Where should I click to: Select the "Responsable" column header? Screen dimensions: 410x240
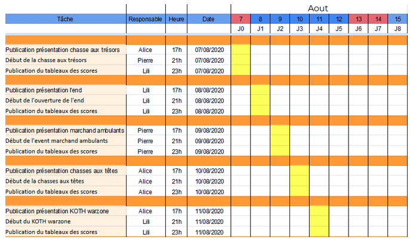[x=145, y=19]
